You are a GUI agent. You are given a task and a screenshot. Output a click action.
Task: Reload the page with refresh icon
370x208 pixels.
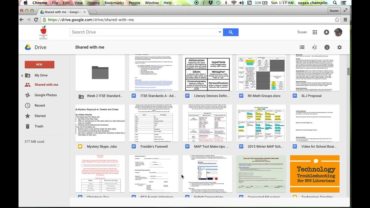[x=36, y=20]
